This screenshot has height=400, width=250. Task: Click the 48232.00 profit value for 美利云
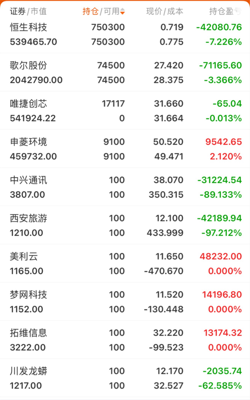(x=222, y=256)
